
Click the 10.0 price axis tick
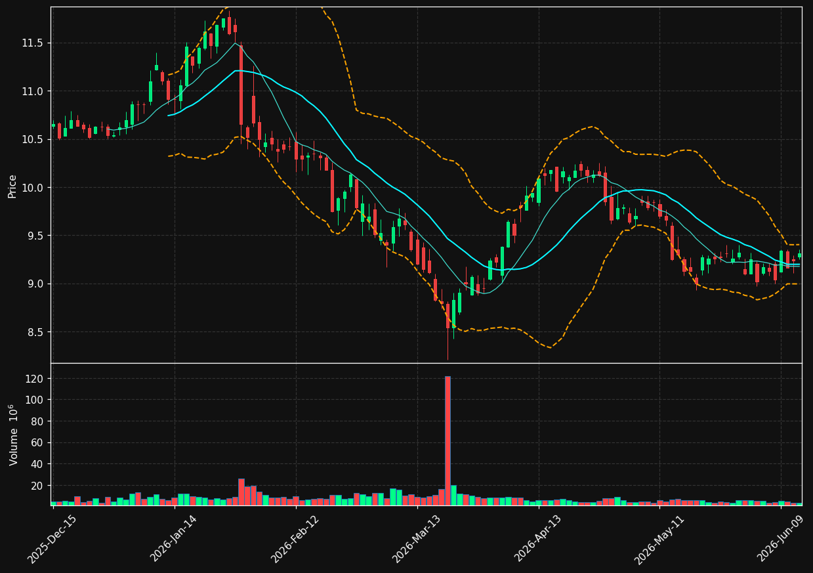33,188
